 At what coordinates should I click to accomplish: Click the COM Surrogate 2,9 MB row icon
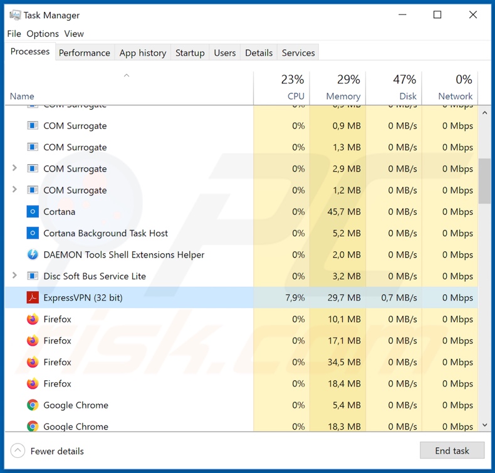(33, 169)
